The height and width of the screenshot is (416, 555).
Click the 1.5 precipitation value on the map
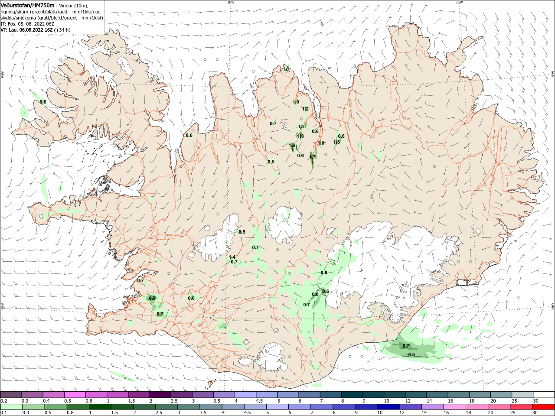[x=336, y=142]
